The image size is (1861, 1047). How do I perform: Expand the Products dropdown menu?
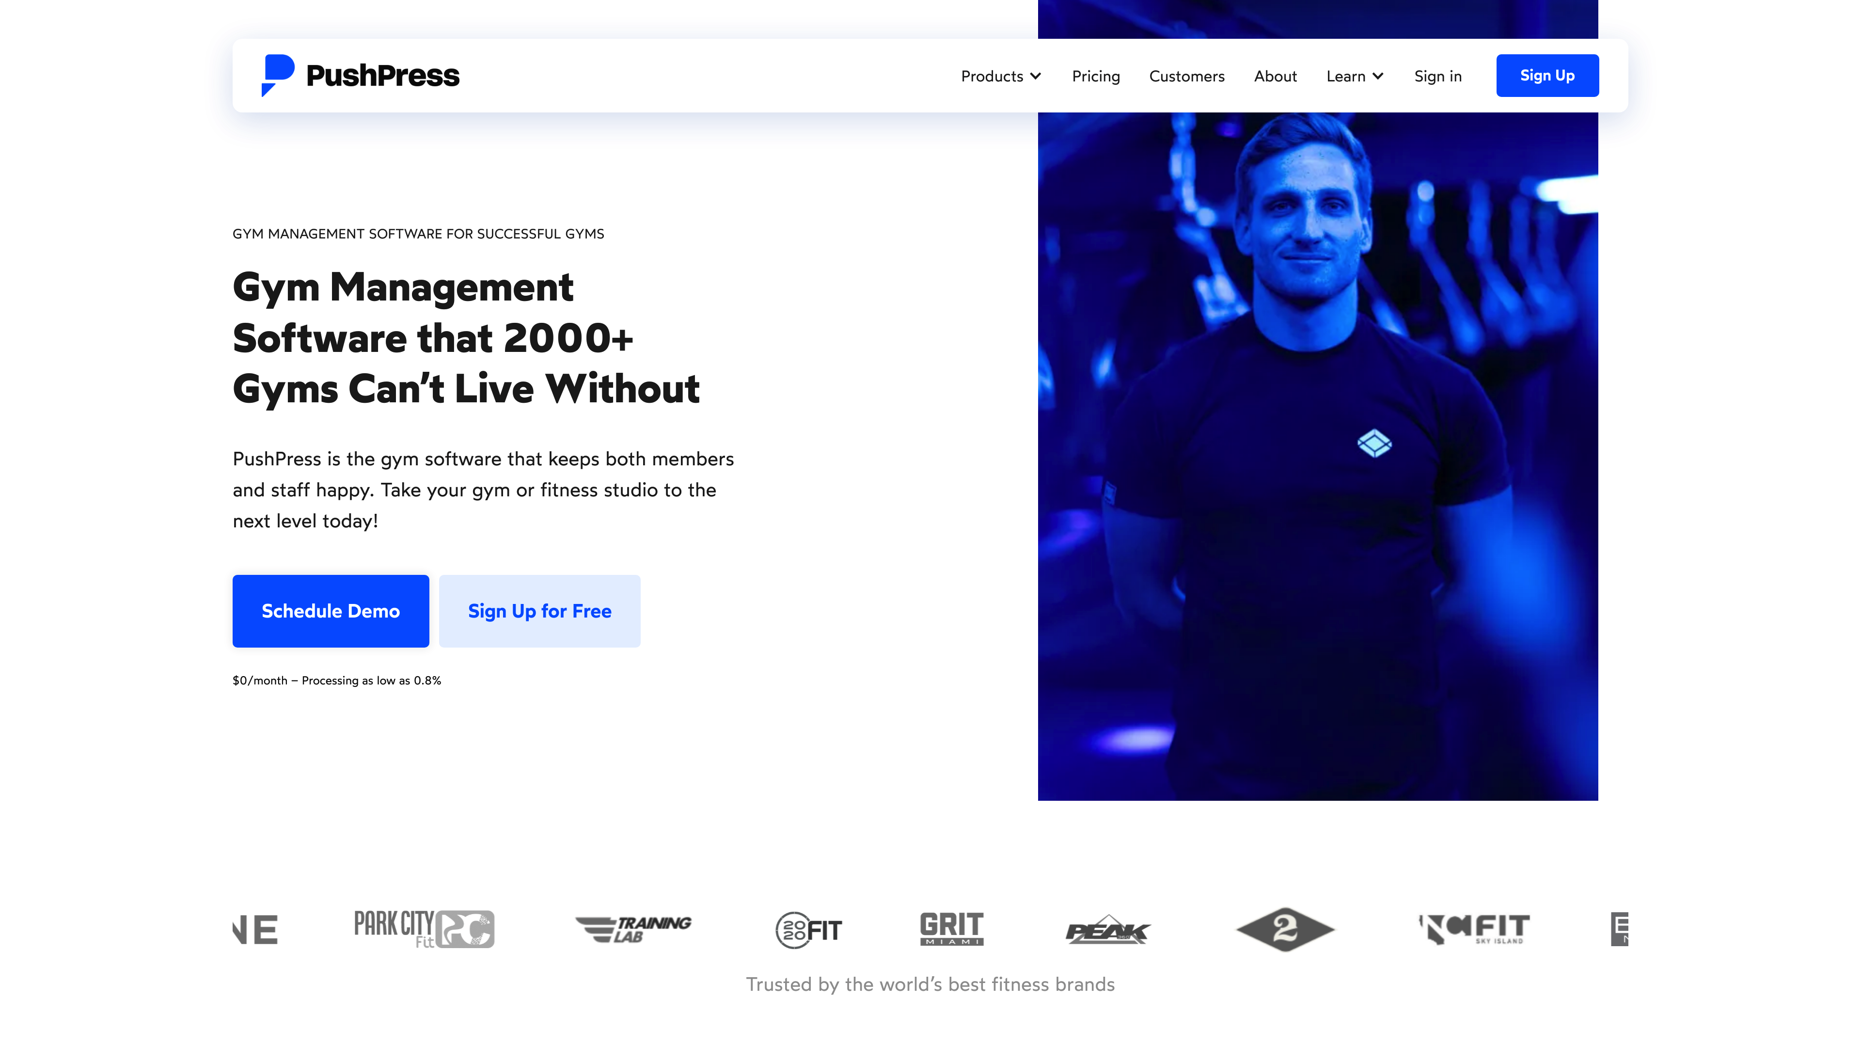(1001, 76)
